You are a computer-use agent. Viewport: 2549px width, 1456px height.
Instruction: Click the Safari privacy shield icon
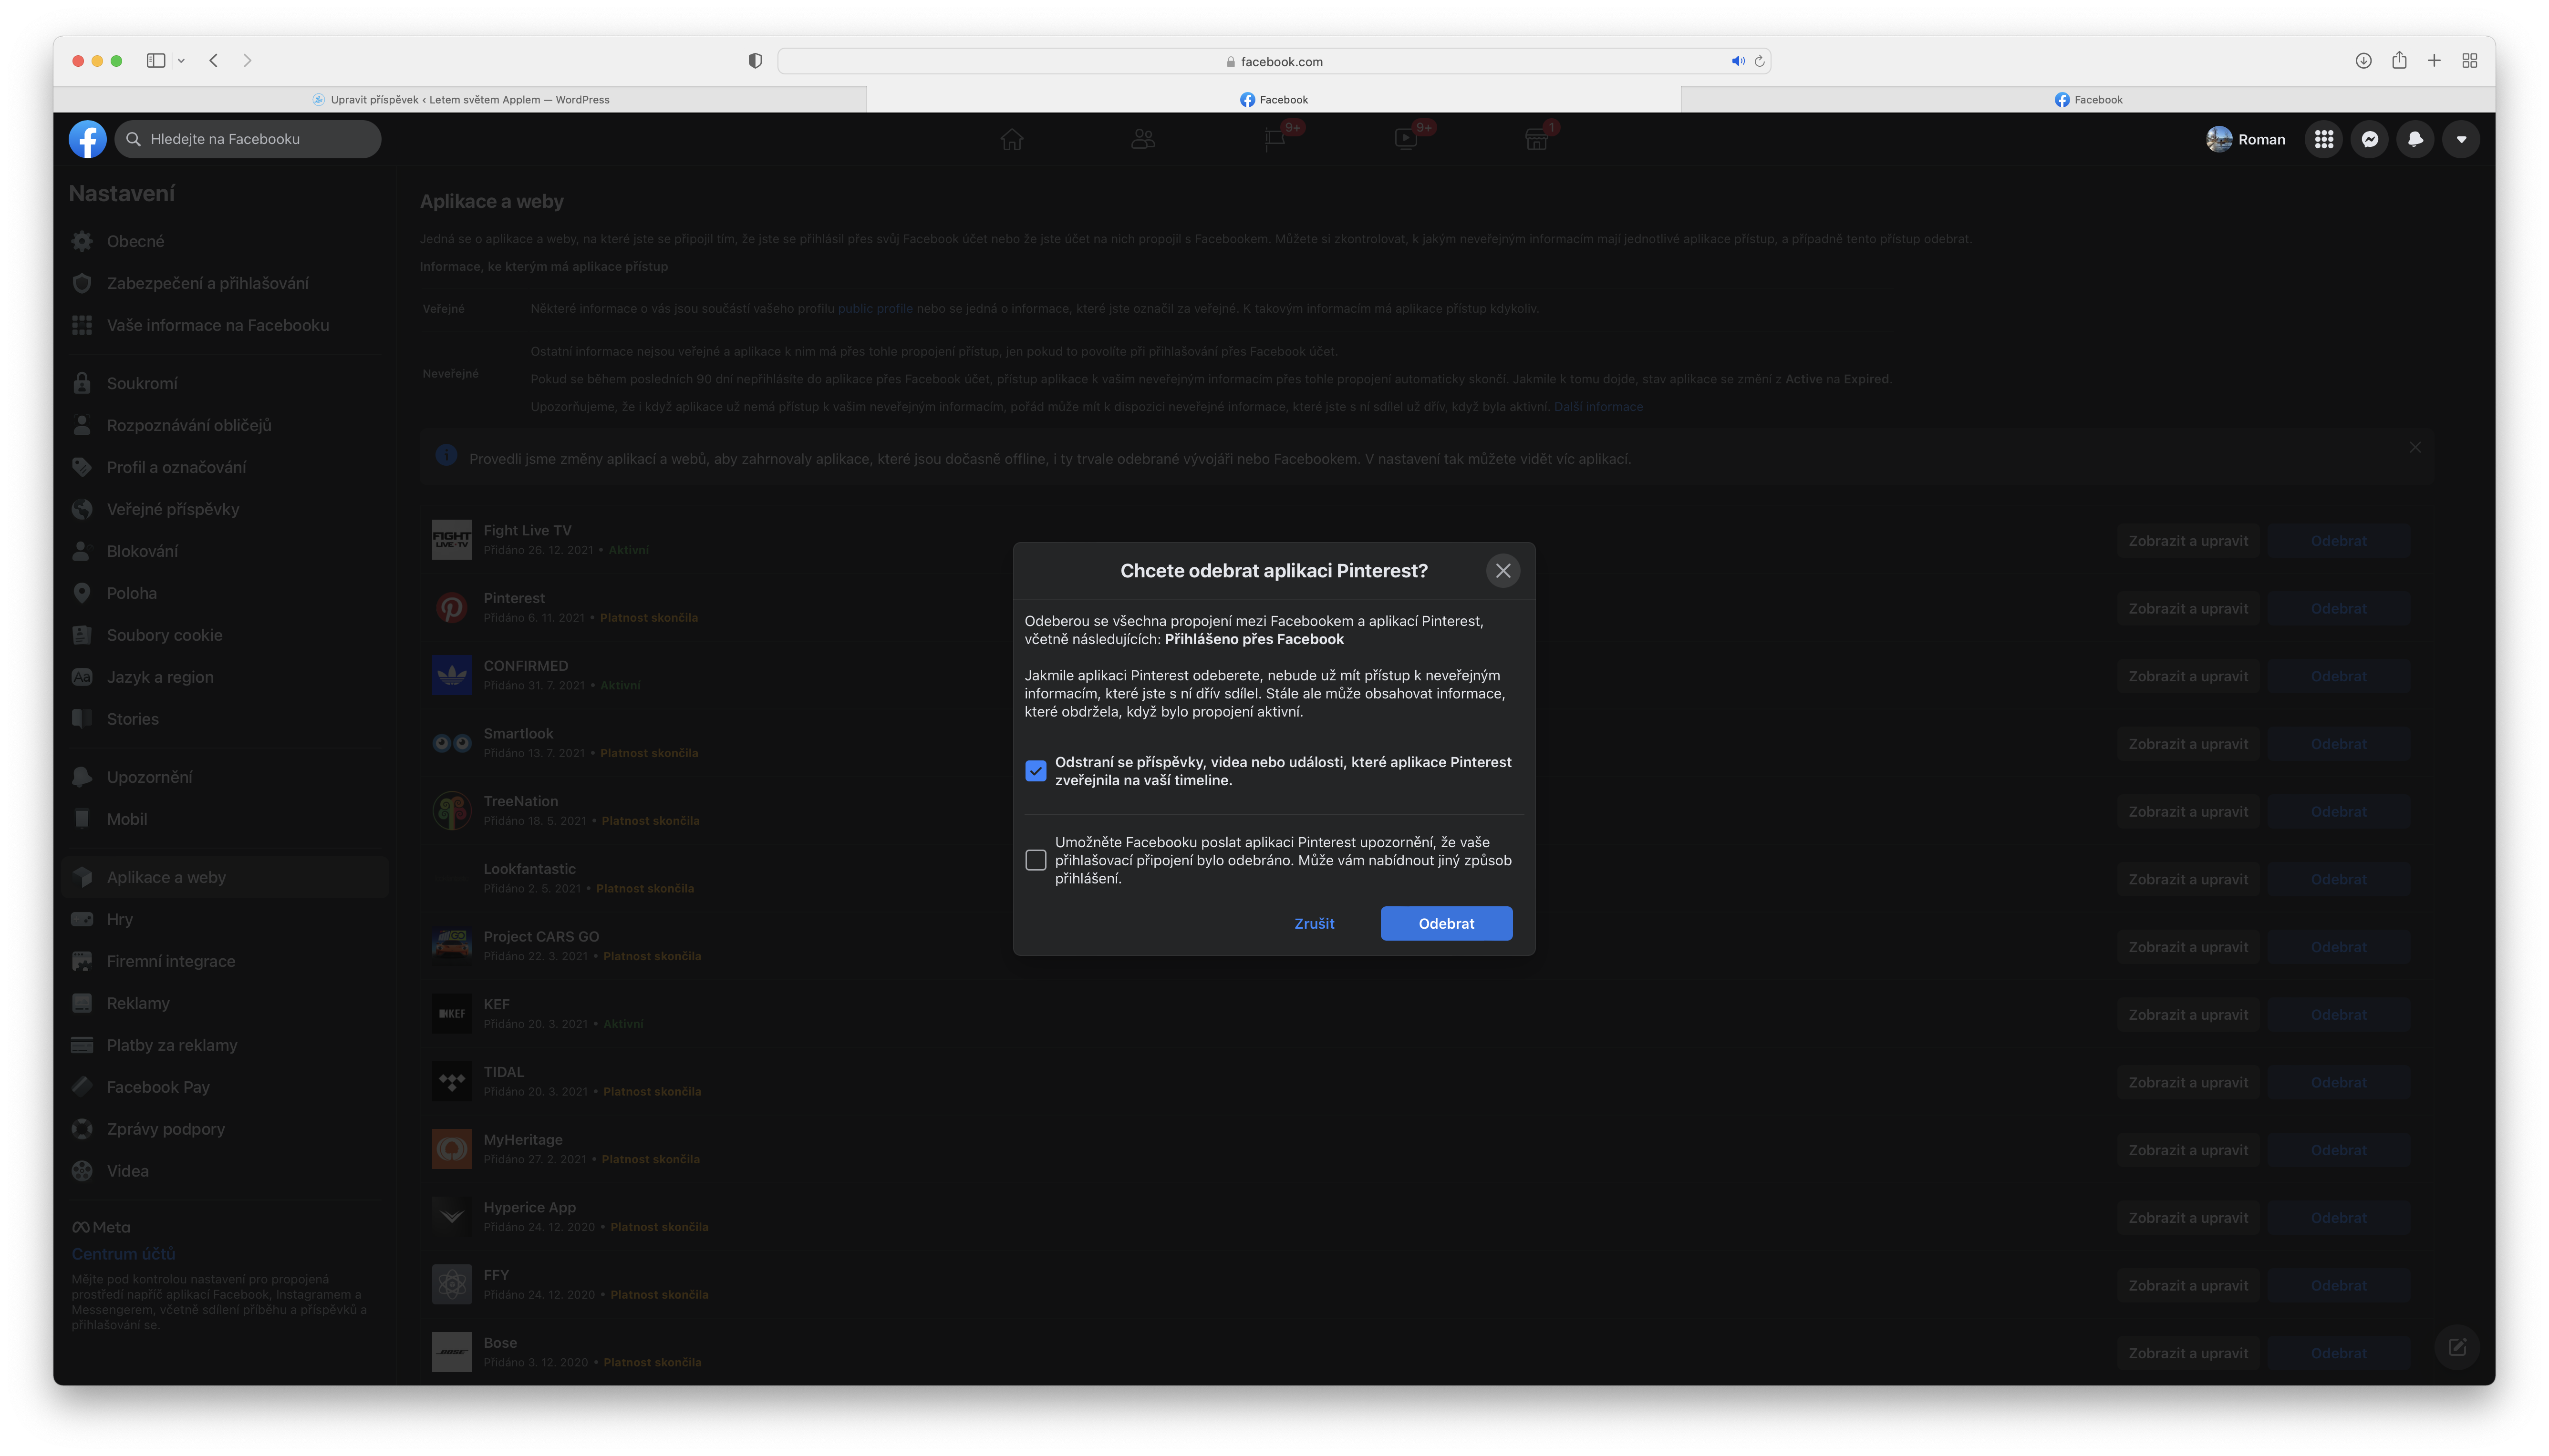click(x=755, y=61)
